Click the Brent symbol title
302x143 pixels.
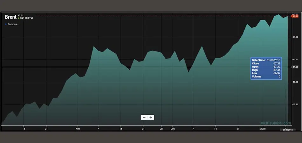10,17
